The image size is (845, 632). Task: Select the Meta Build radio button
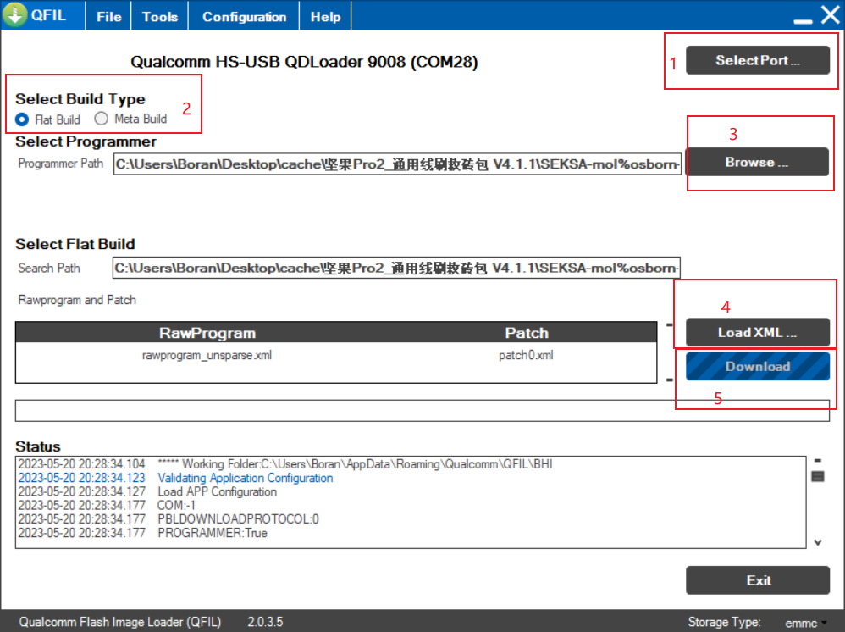(x=101, y=119)
